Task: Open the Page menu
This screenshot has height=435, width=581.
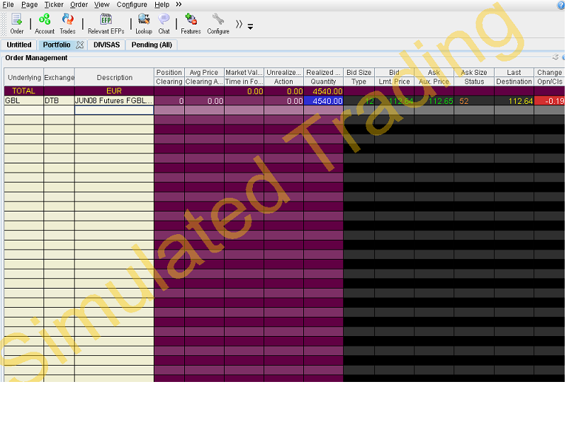Action: [x=29, y=5]
